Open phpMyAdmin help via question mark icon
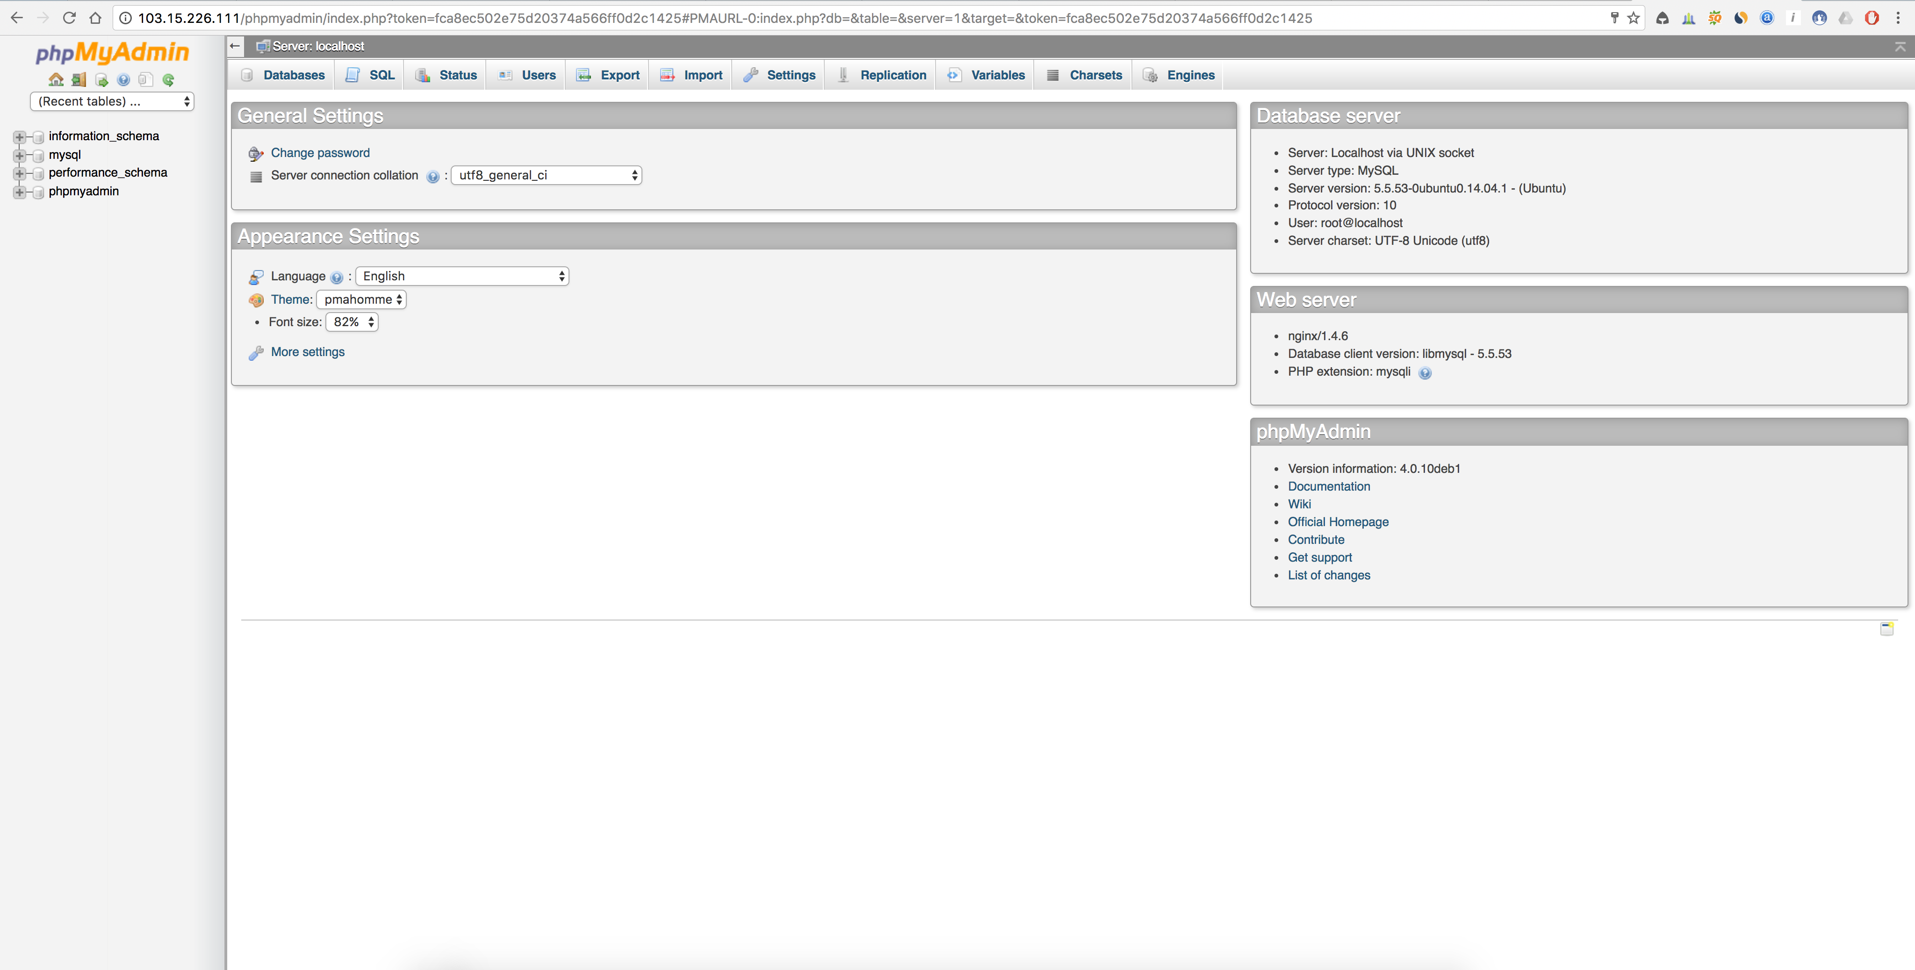1915x970 pixels. click(x=123, y=79)
